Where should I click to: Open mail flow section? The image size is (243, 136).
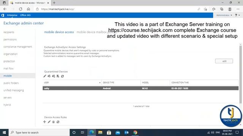tap(8, 68)
